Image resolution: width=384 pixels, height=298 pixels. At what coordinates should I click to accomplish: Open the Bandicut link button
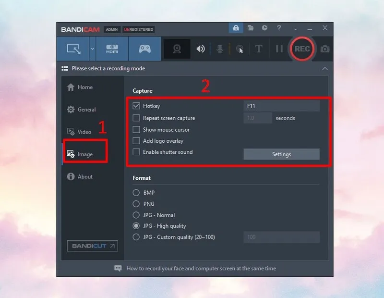[93, 246]
